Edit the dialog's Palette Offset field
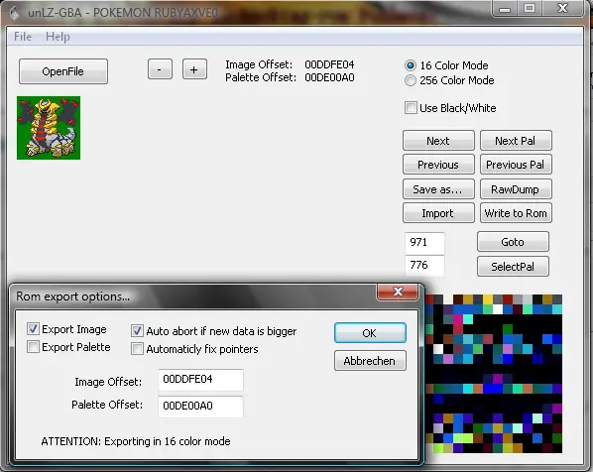Viewport: 593px width, 472px height. 201,407
